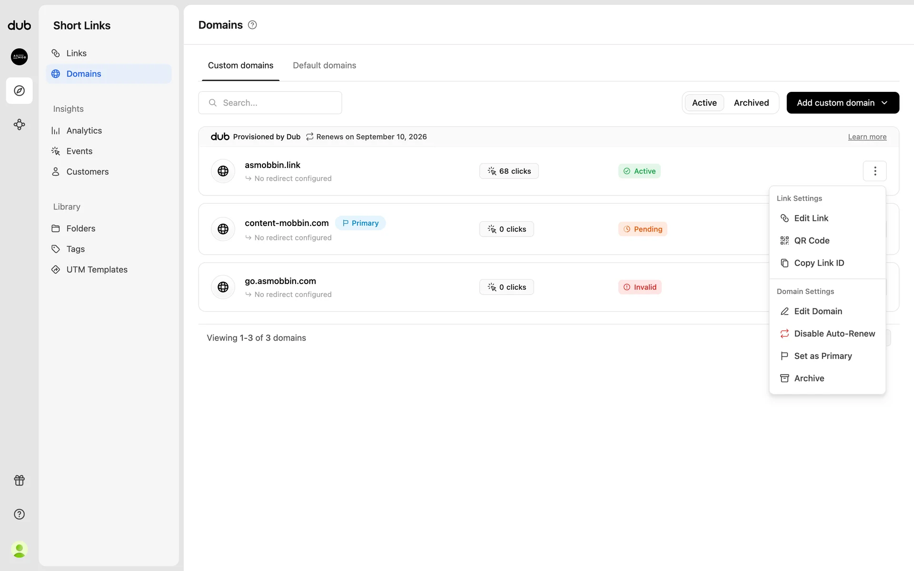This screenshot has height=571, width=914.
Task: Open the partner network nodes icon
Action: click(19, 125)
